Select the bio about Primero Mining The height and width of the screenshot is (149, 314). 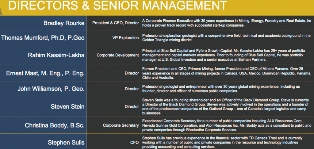[227, 74]
